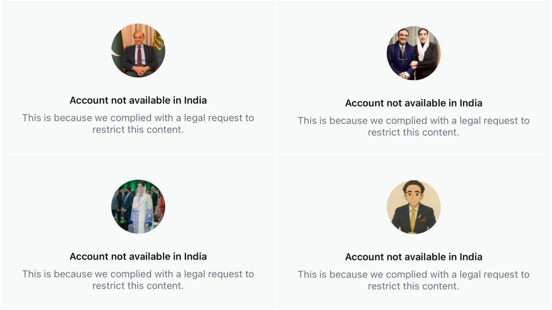Click the legal request explanation under the seated man's account
This screenshot has height=310, width=552.
click(x=138, y=124)
